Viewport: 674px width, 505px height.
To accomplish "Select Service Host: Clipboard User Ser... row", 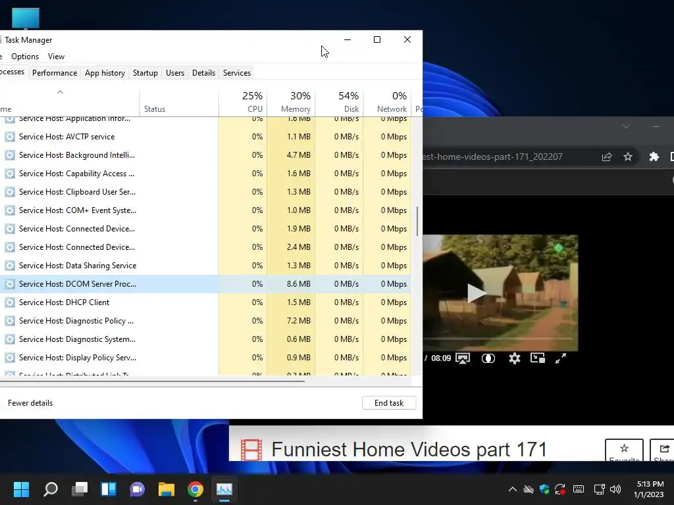I will (x=205, y=192).
